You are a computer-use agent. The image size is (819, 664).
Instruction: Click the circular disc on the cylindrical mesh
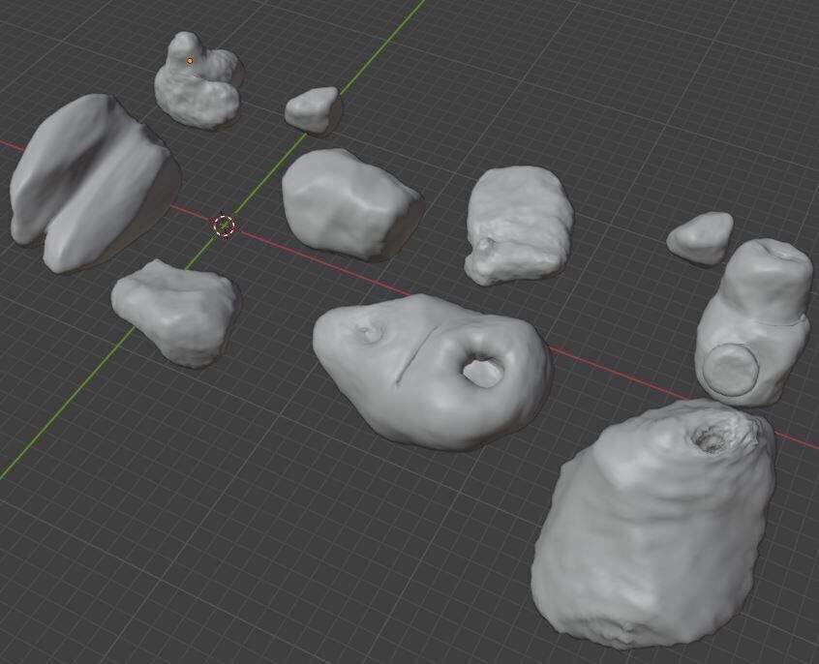(730, 370)
